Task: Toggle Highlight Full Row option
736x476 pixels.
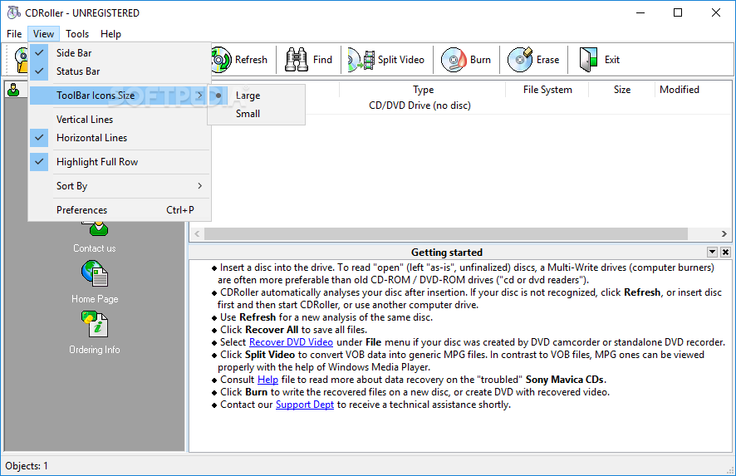Action: (x=120, y=162)
